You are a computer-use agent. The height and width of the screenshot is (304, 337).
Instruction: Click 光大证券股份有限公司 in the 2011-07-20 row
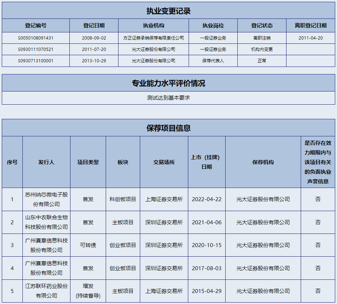[x=153, y=49]
